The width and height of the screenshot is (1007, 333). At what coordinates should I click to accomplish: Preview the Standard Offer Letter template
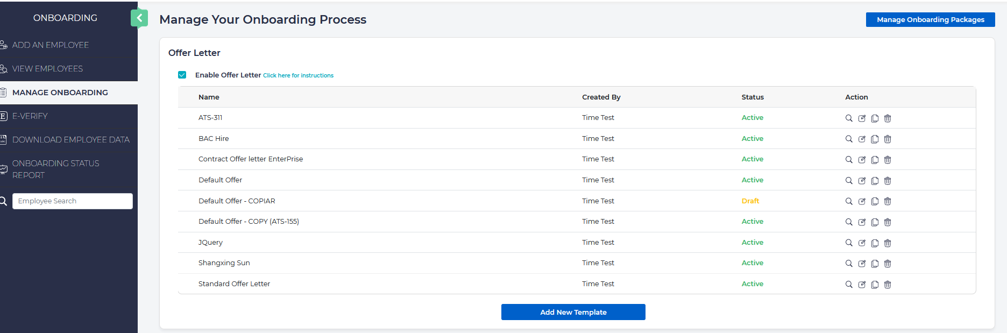click(x=849, y=285)
